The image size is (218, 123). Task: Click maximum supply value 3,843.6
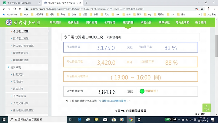coord(107,92)
